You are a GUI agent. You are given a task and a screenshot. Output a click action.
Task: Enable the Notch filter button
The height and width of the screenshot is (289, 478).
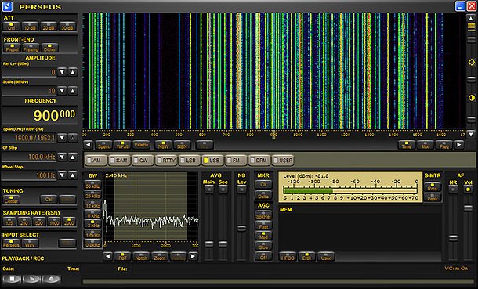141,257
